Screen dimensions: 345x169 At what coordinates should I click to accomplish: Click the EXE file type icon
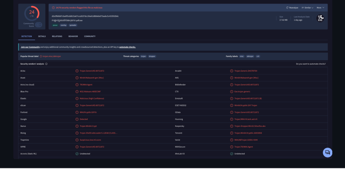tap(320, 18)
